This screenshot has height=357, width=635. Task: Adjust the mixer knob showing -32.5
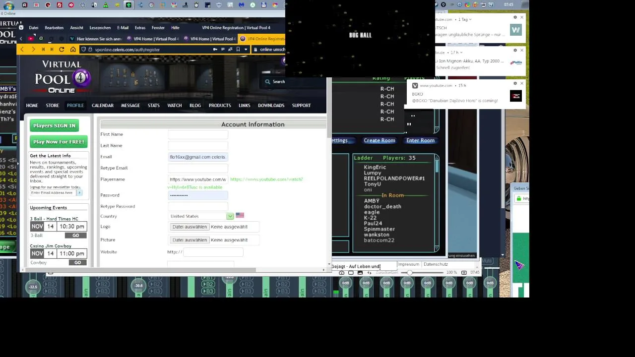33,287
